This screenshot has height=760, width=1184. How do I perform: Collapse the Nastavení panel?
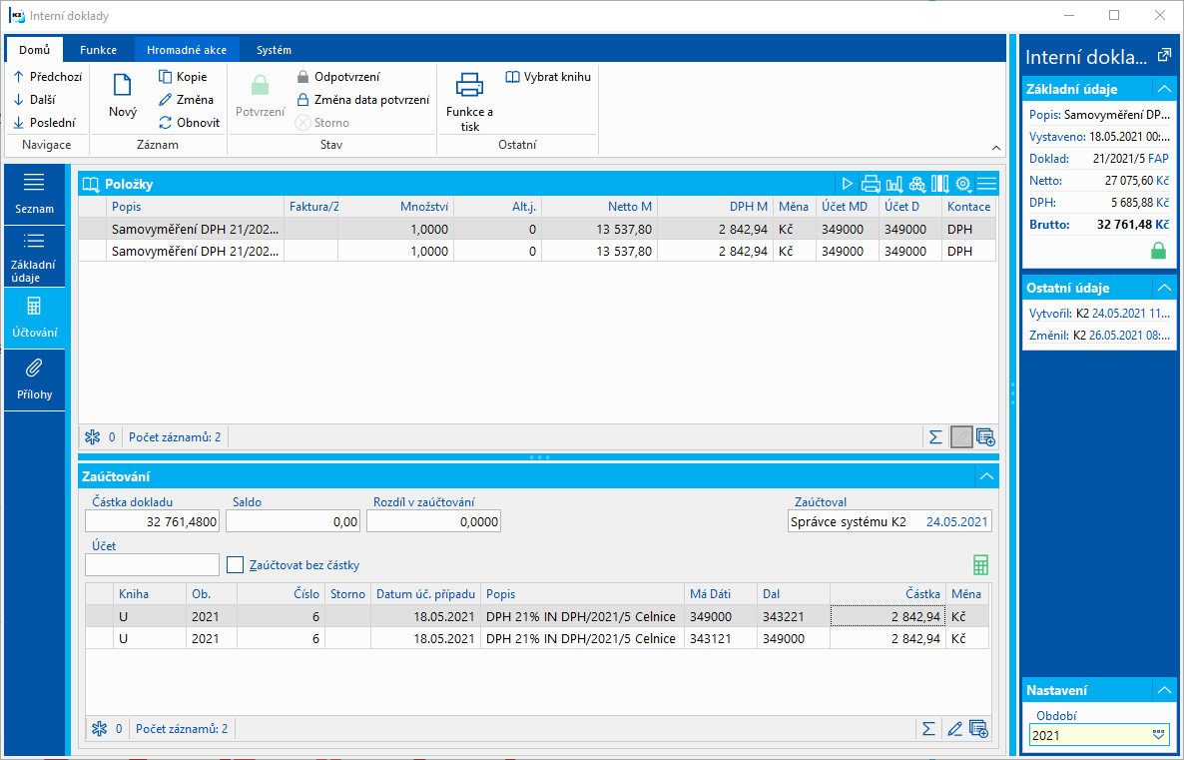coord(1163,690)
